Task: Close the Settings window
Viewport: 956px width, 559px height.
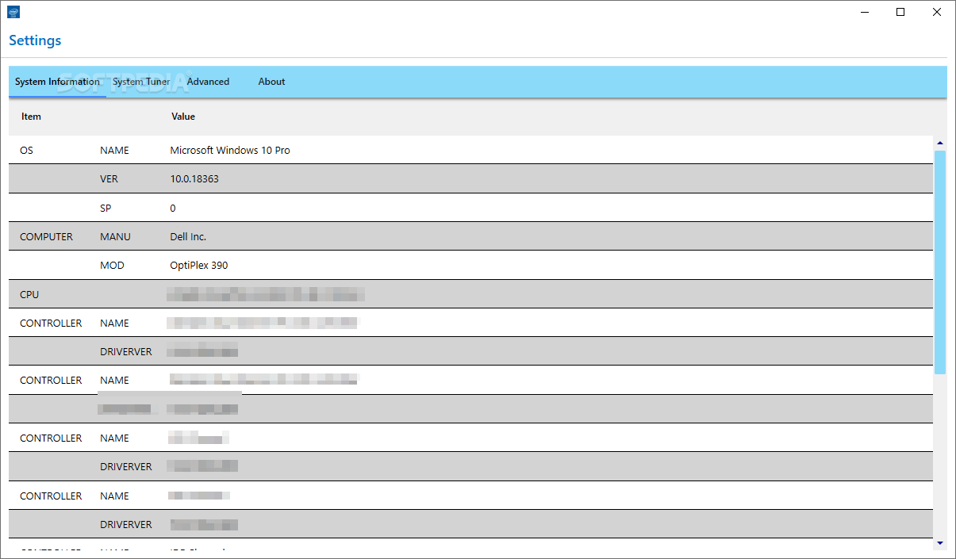Action: click(x=937, y=12)
